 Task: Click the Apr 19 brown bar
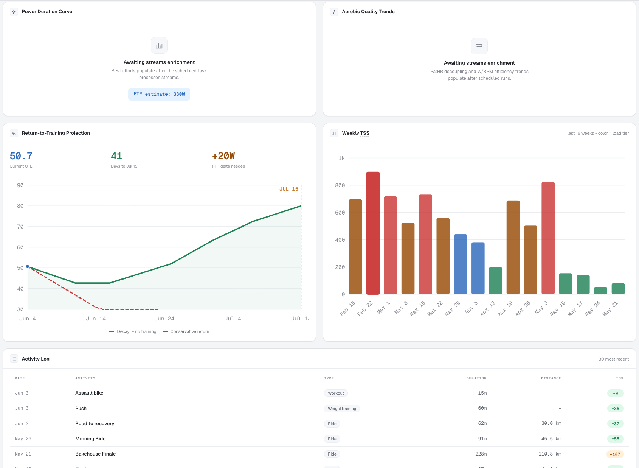click(513, 247)
